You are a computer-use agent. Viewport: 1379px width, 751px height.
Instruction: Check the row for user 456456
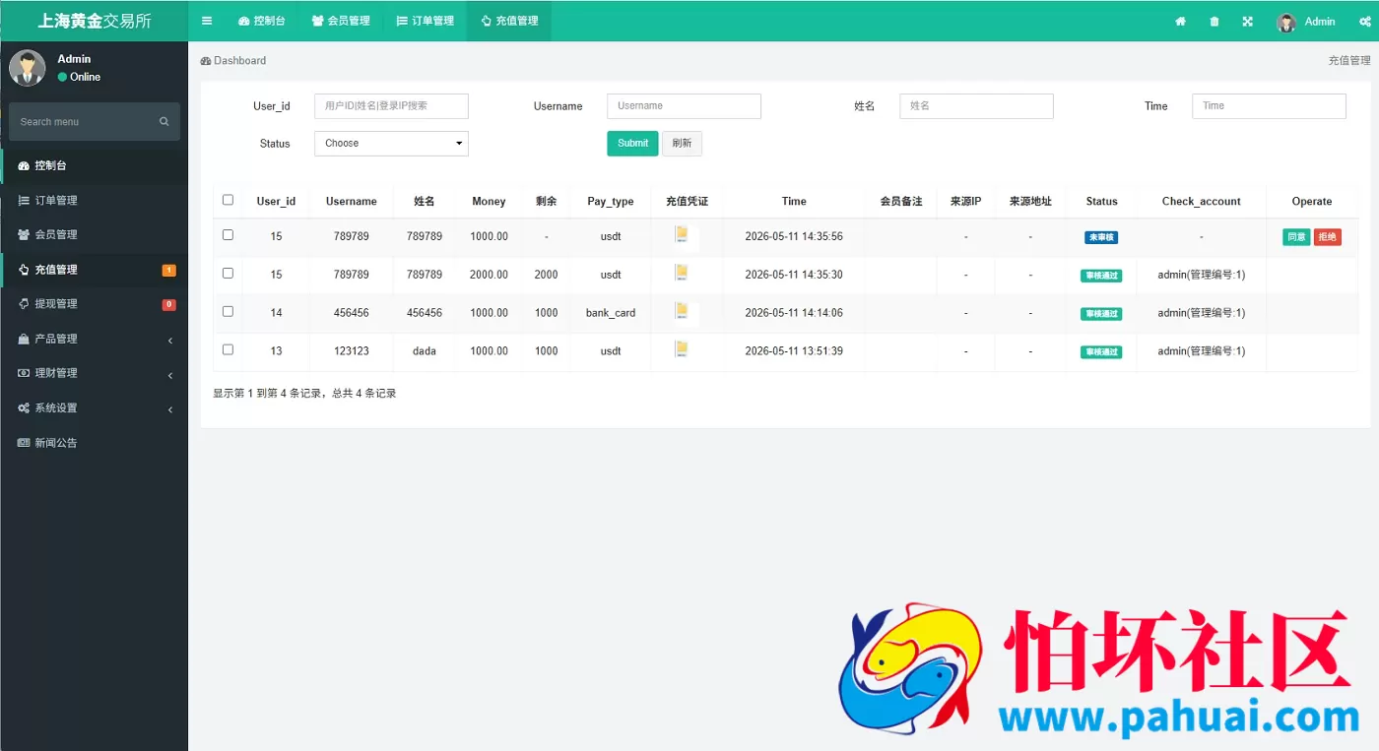228,311
